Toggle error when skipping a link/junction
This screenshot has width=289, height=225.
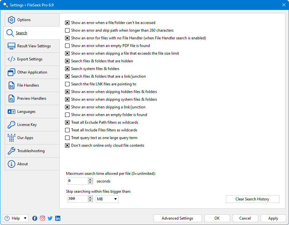point(67,107)
